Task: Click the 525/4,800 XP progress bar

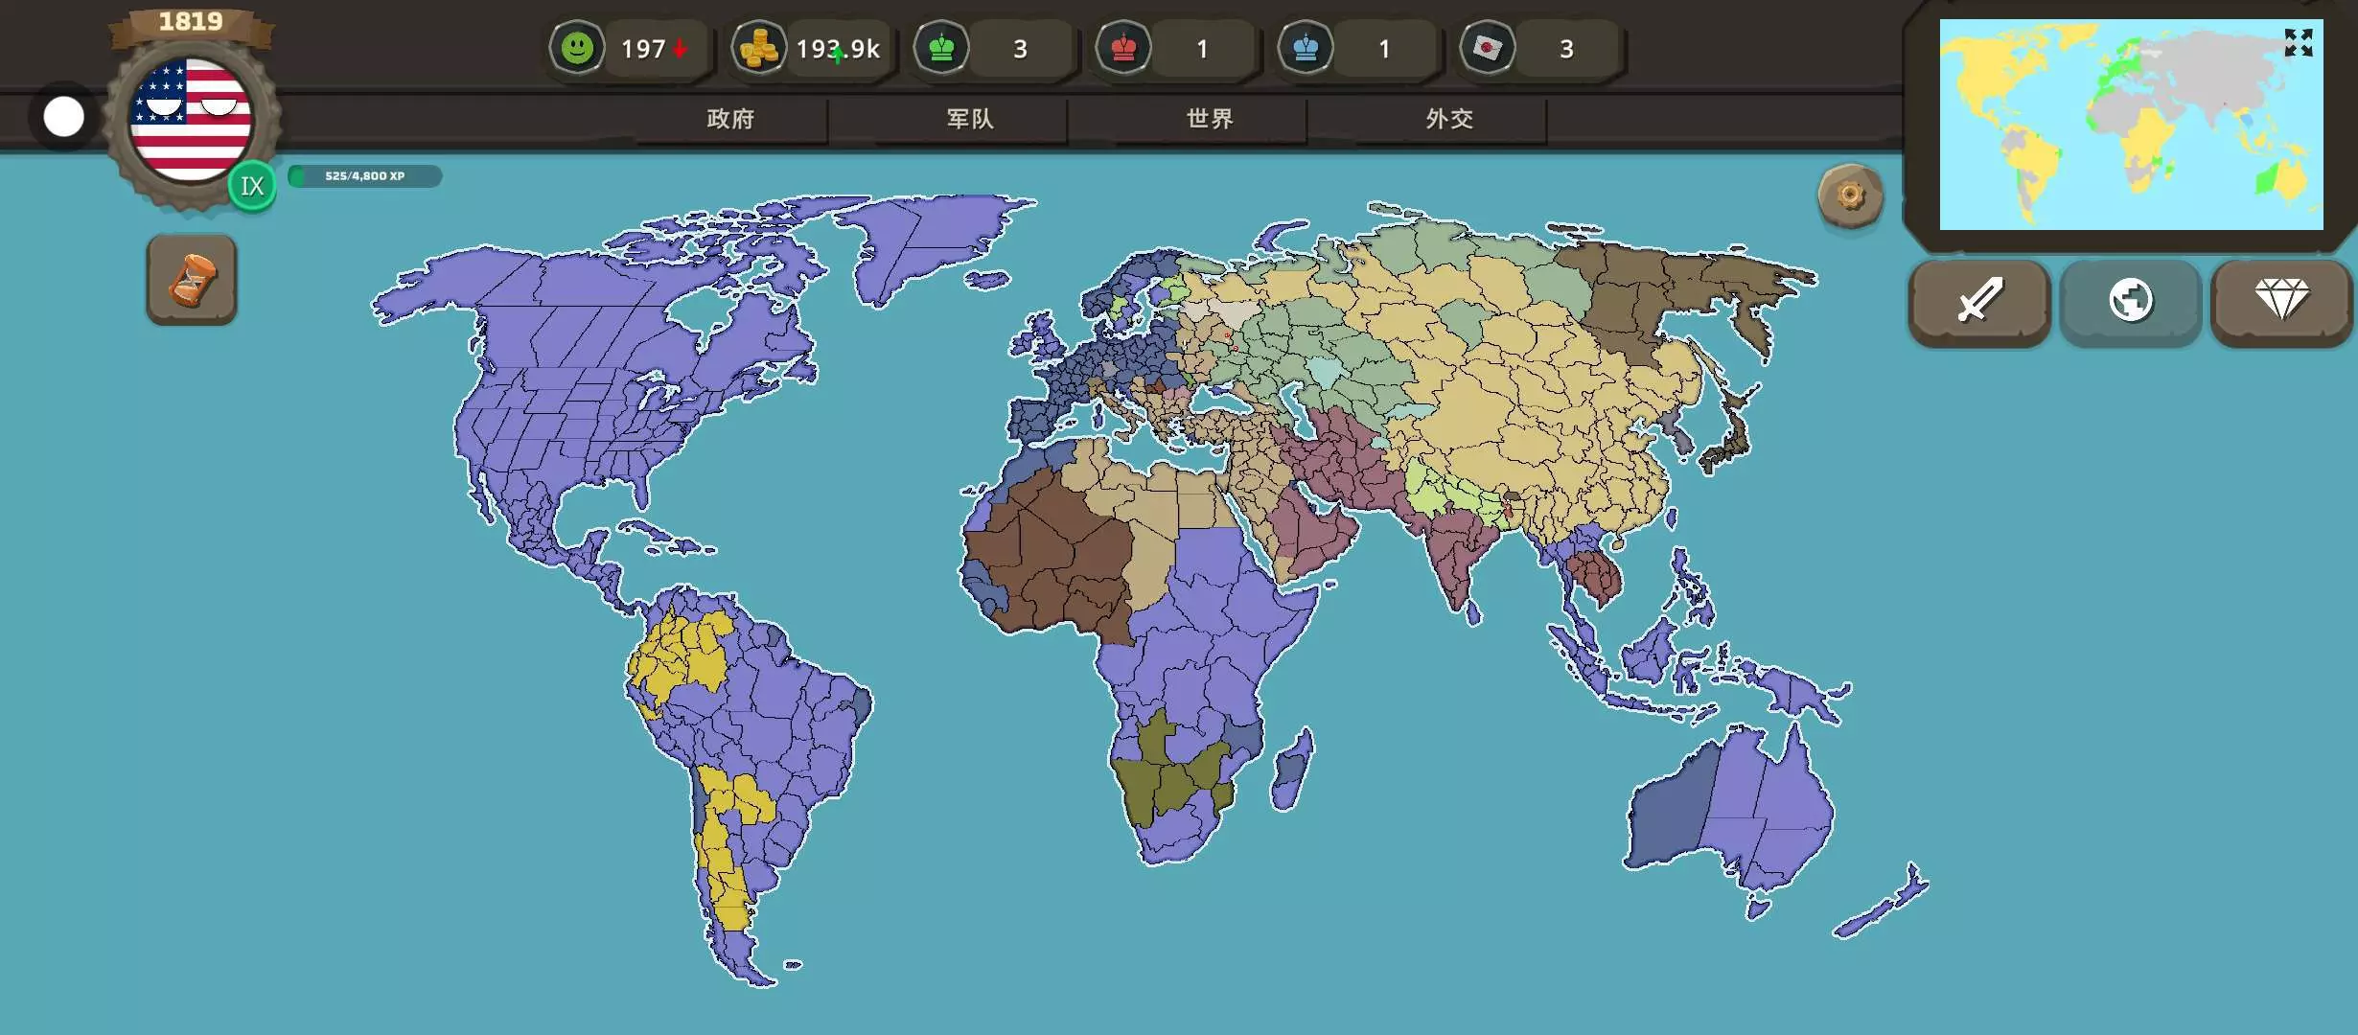Action: [364, 176]
